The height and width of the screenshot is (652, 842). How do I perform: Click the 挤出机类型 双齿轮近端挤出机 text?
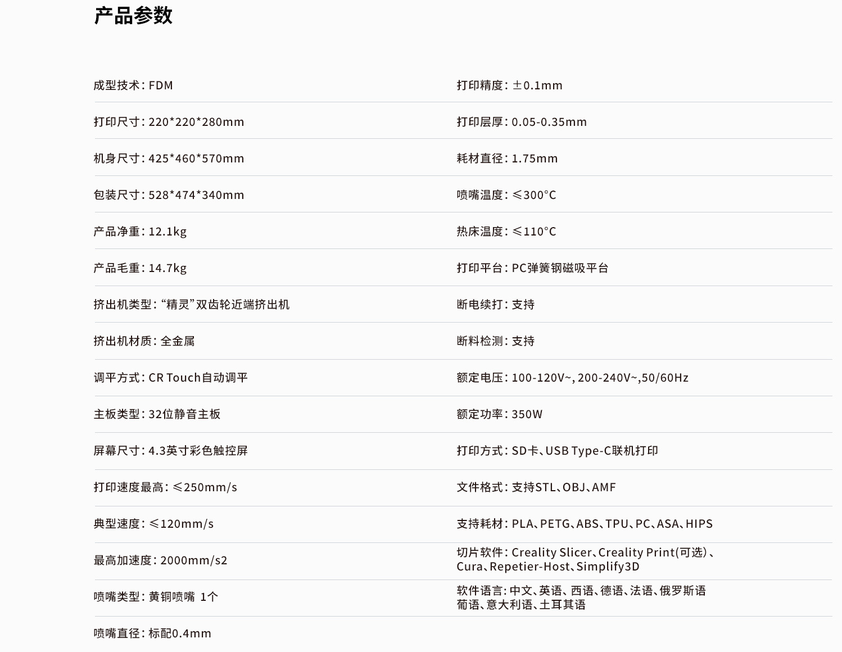(x=191, y=305)
